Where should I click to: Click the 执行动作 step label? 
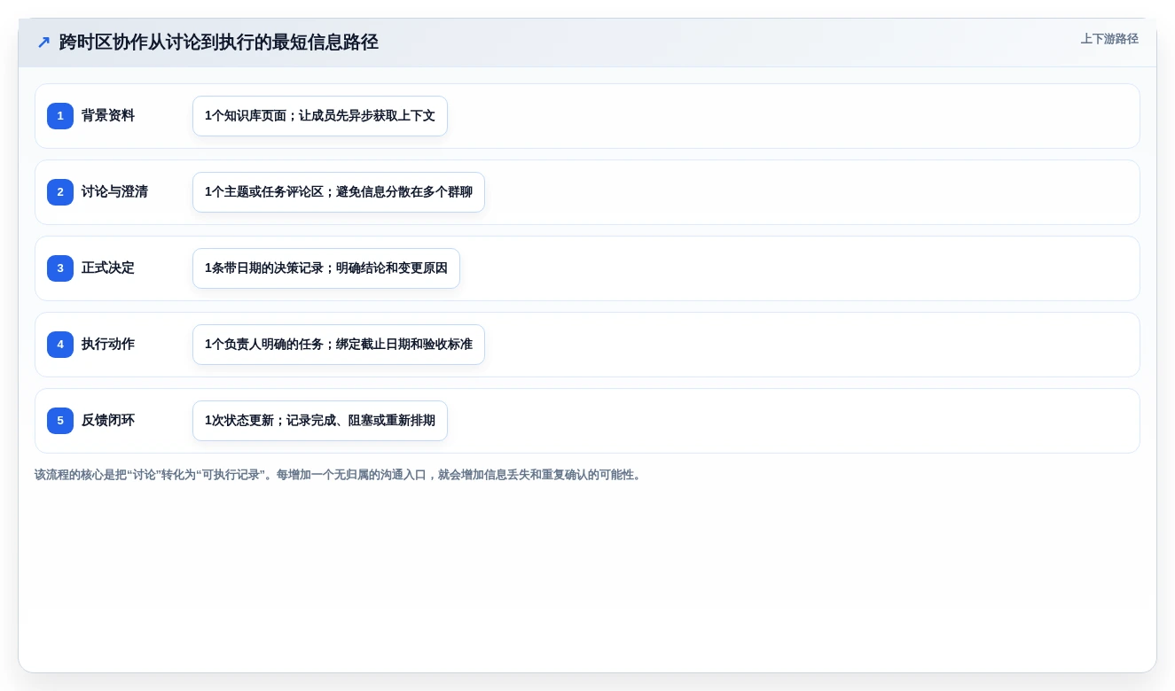tap(108, 345)
